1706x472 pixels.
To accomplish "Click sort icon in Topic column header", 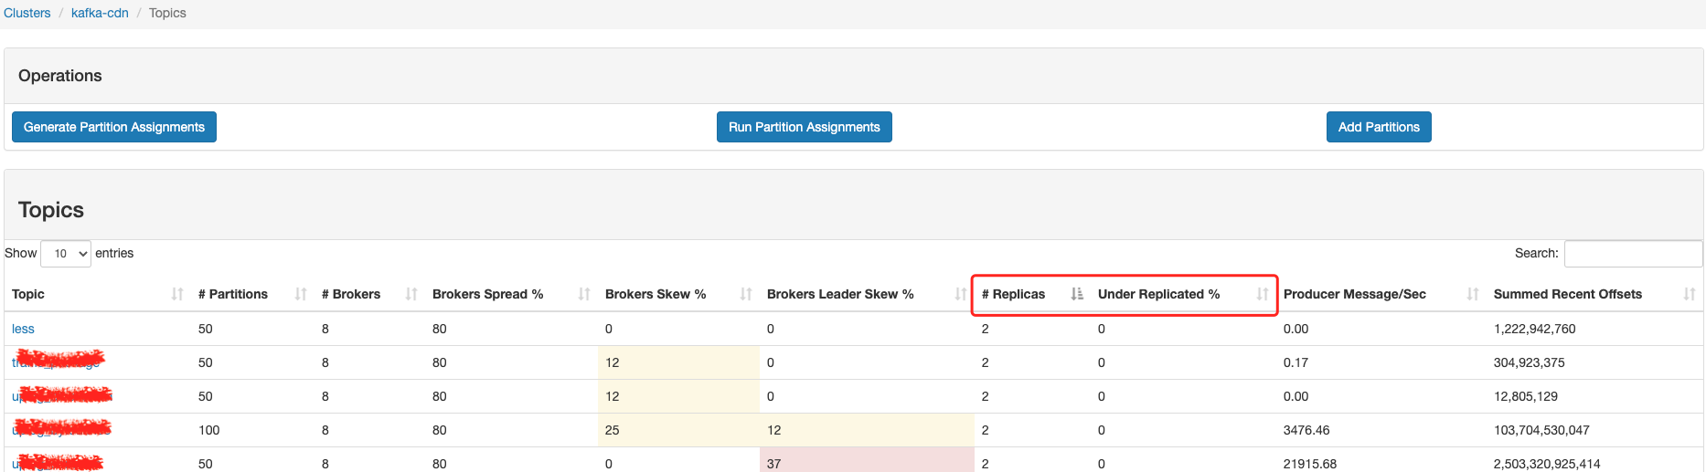I will coord(177,294).
